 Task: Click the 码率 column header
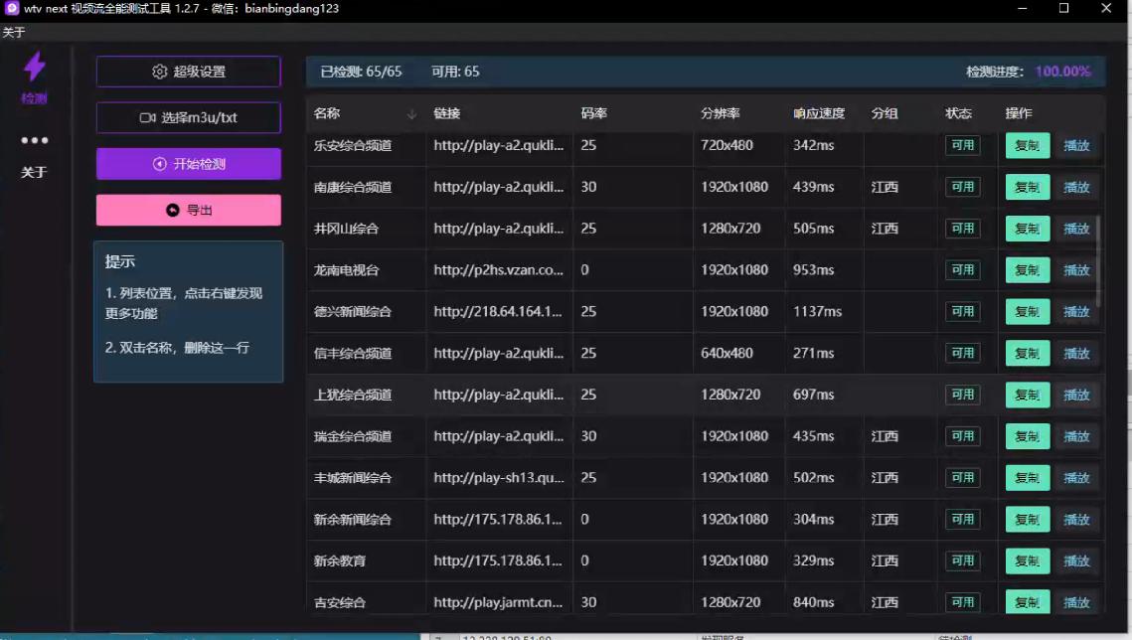(593, 113)
